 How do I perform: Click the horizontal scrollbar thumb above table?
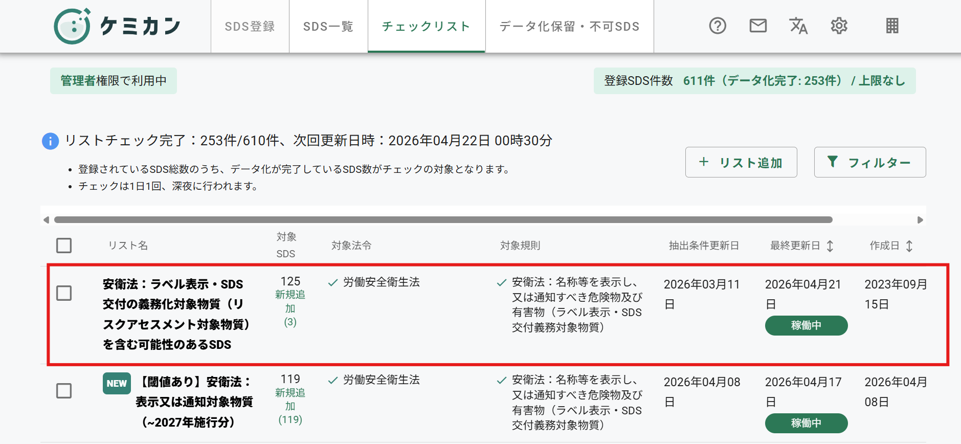coord(443,220)
